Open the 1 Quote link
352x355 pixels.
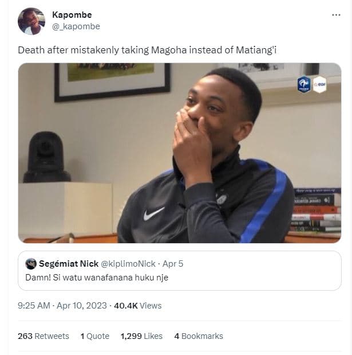tap(95, 336)
